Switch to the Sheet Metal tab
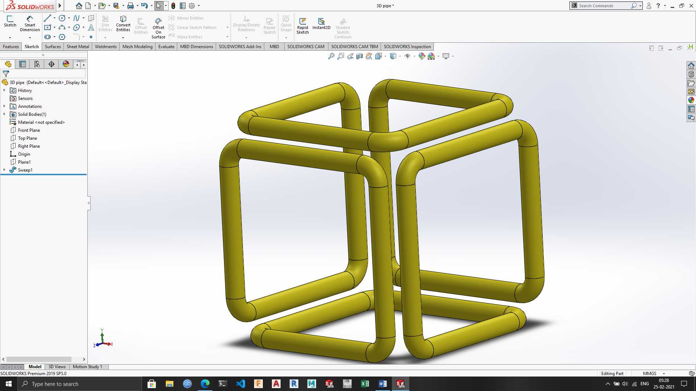Image resolution: width=696 pixels, height=391 pixels. point(78,47)
